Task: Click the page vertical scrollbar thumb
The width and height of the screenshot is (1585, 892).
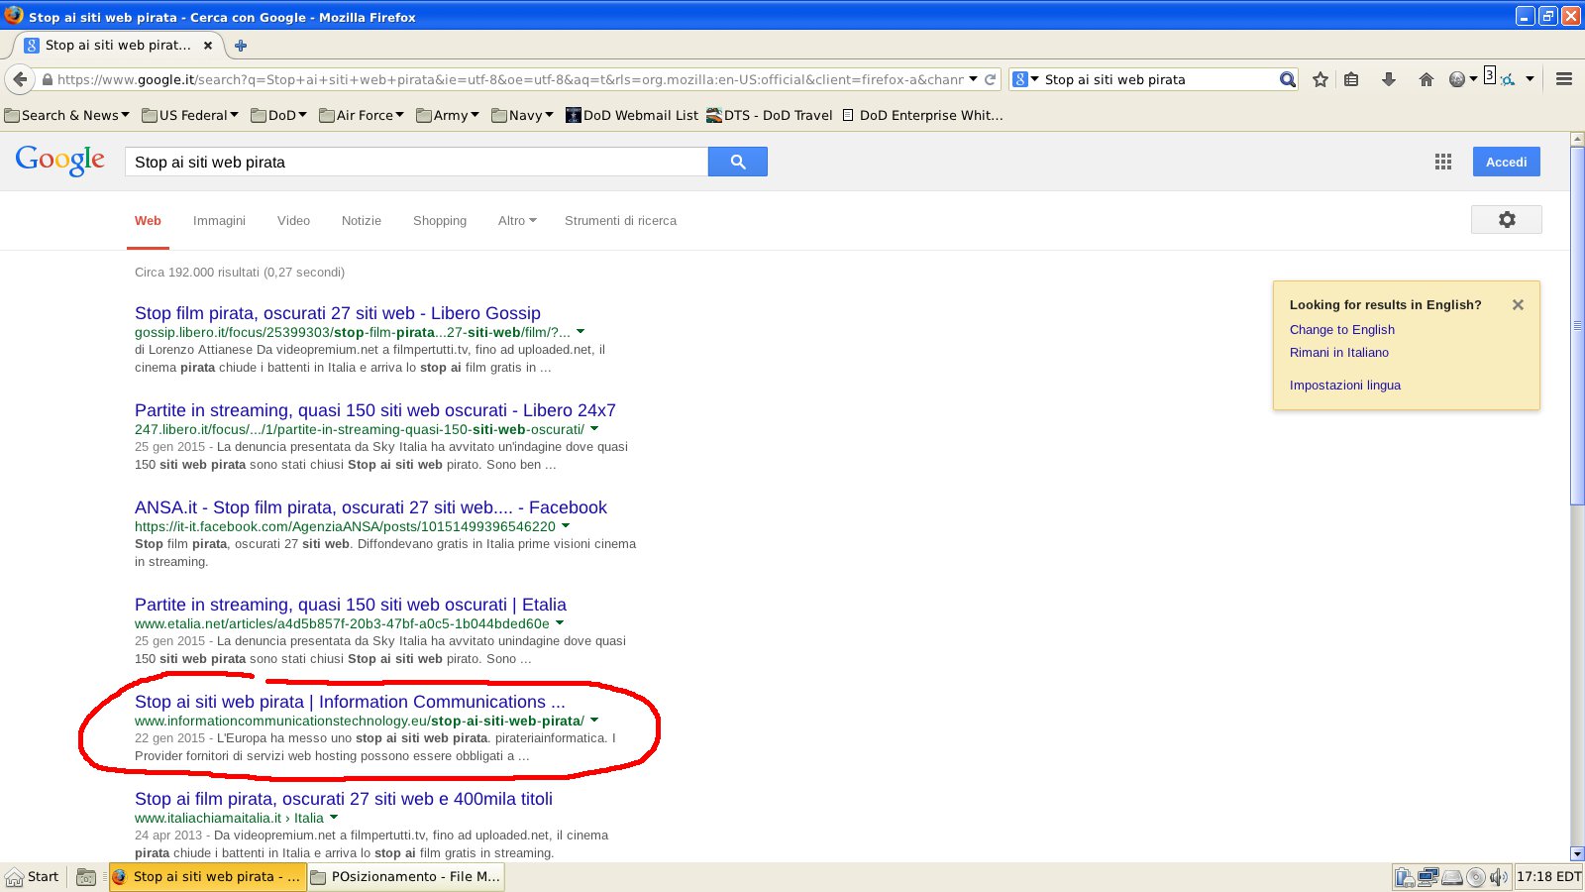Action: tap(1577, 327)
